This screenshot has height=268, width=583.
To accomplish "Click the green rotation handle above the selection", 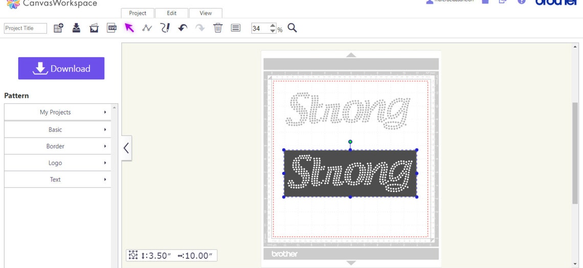I will (x=350, y=142).
